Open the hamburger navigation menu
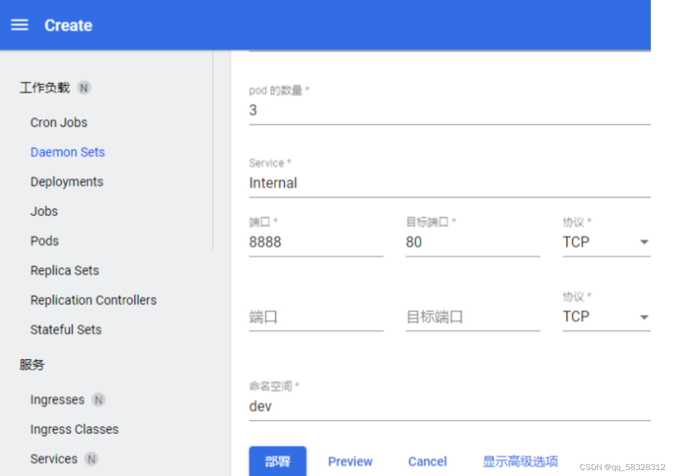 (19, 25)
